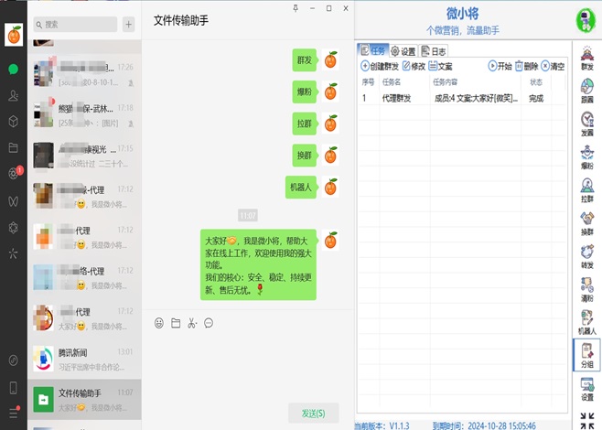This screenshot has height=430, width=602.
Task: Open the favorites cube icon in sidebar
Action: point(14,122)
